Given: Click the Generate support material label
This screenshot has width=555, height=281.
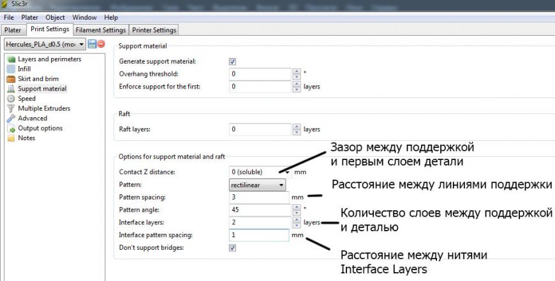Looking at the screenshot, I should click(x=158, y=62).
